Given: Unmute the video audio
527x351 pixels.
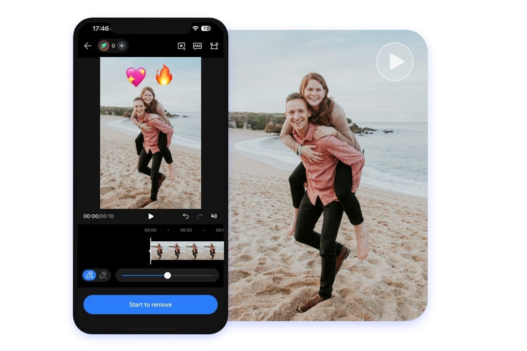Looking at the screenshot, I should tap(214, 216).
